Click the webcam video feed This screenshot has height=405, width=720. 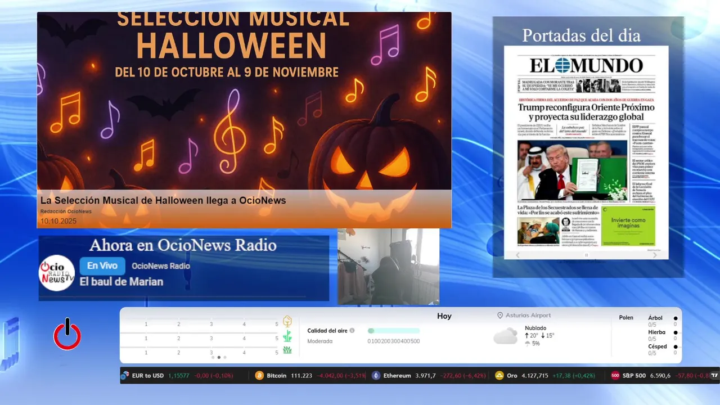pos(388,266)
